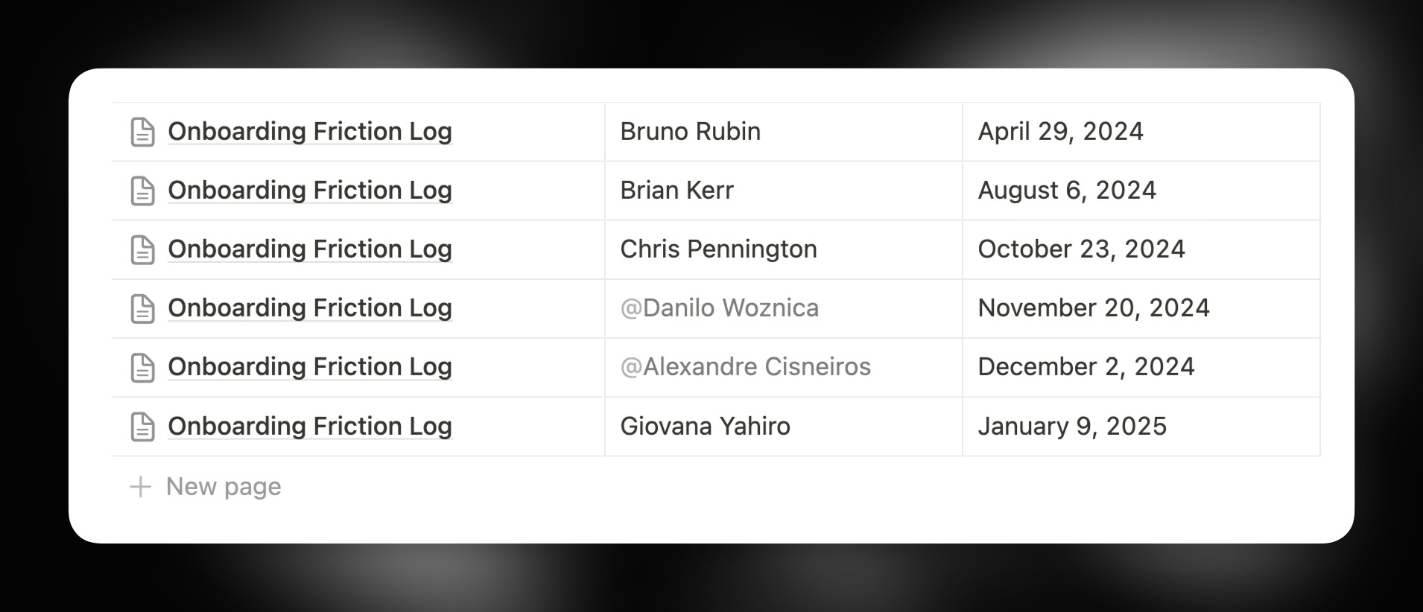Click page icon in Danilo Woznica's row
Viewport: 1423px width, 612px height.
(142, 308)
